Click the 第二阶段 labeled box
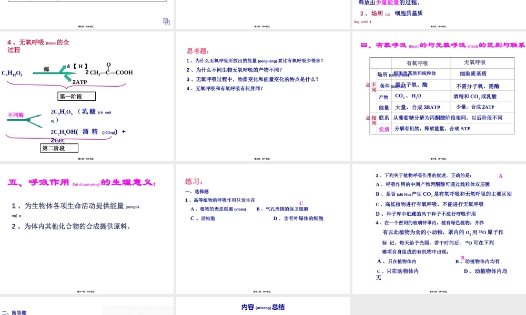Screen dimensions: 526x315 [x=58, y=148]
